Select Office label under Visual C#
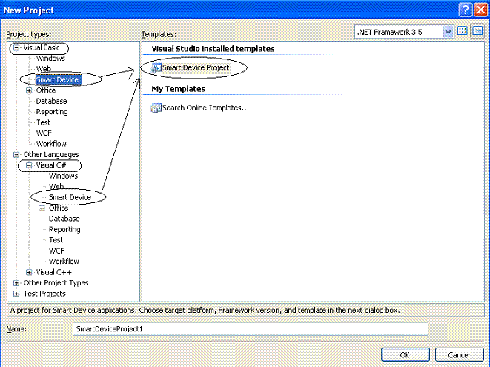Screen dimensions: 490x367 coord(59,208)
